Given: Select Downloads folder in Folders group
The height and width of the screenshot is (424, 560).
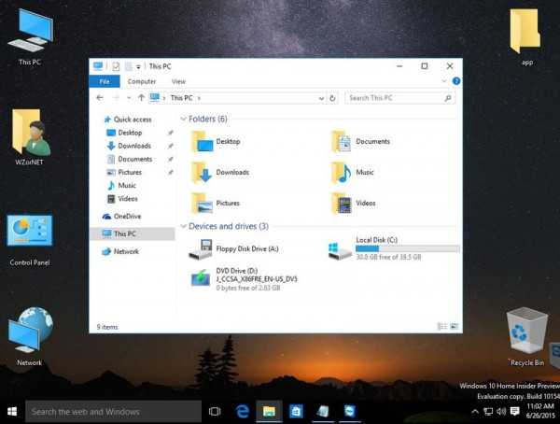Looking at the screenshot, I should point(220,173).
